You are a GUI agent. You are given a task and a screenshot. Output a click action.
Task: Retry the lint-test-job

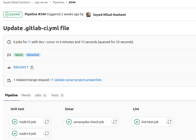169,122
